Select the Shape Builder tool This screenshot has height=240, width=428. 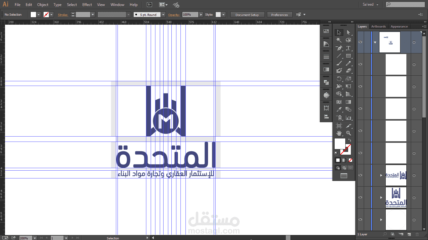[339, 94]
